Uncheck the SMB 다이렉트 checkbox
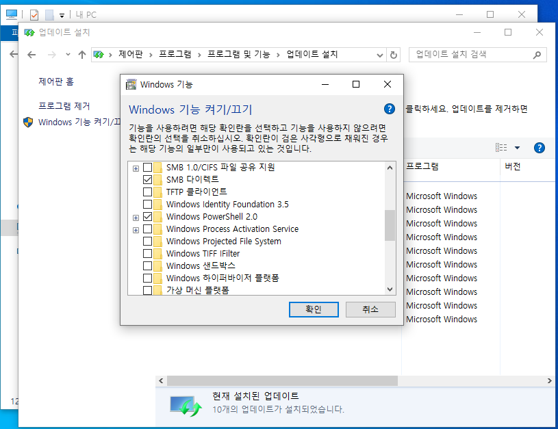This screenshot has height=429, width=558. pyautogui.click(x=147, y=180)
